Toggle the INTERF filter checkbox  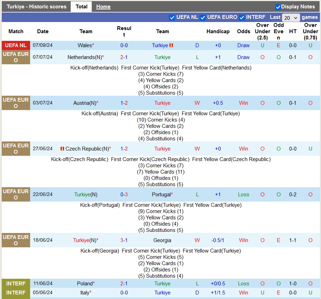[x=242, y=17]
